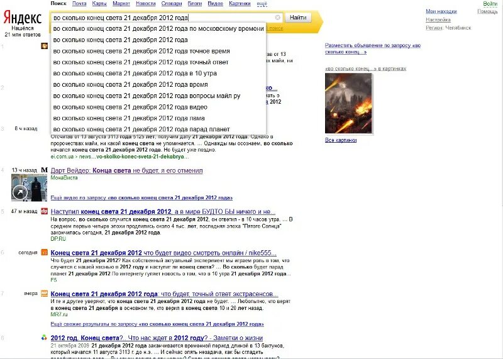Click the orange favicon of first result

pos(44,46)
